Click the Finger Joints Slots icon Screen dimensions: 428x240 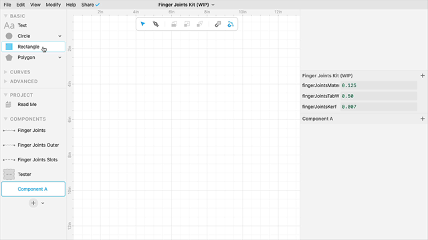9,160
